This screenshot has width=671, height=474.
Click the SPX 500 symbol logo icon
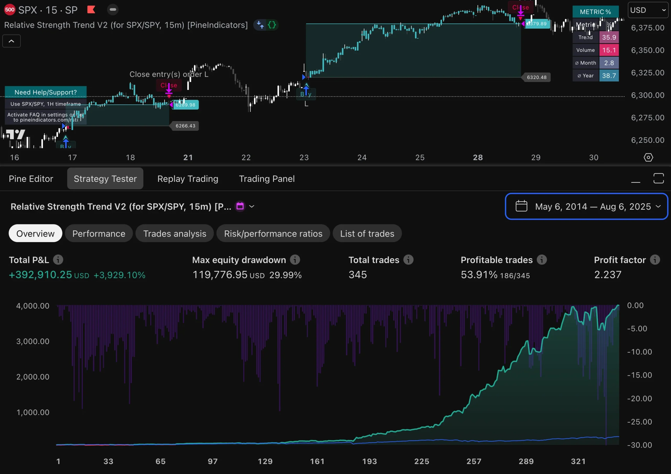click(x=10, y=10)
